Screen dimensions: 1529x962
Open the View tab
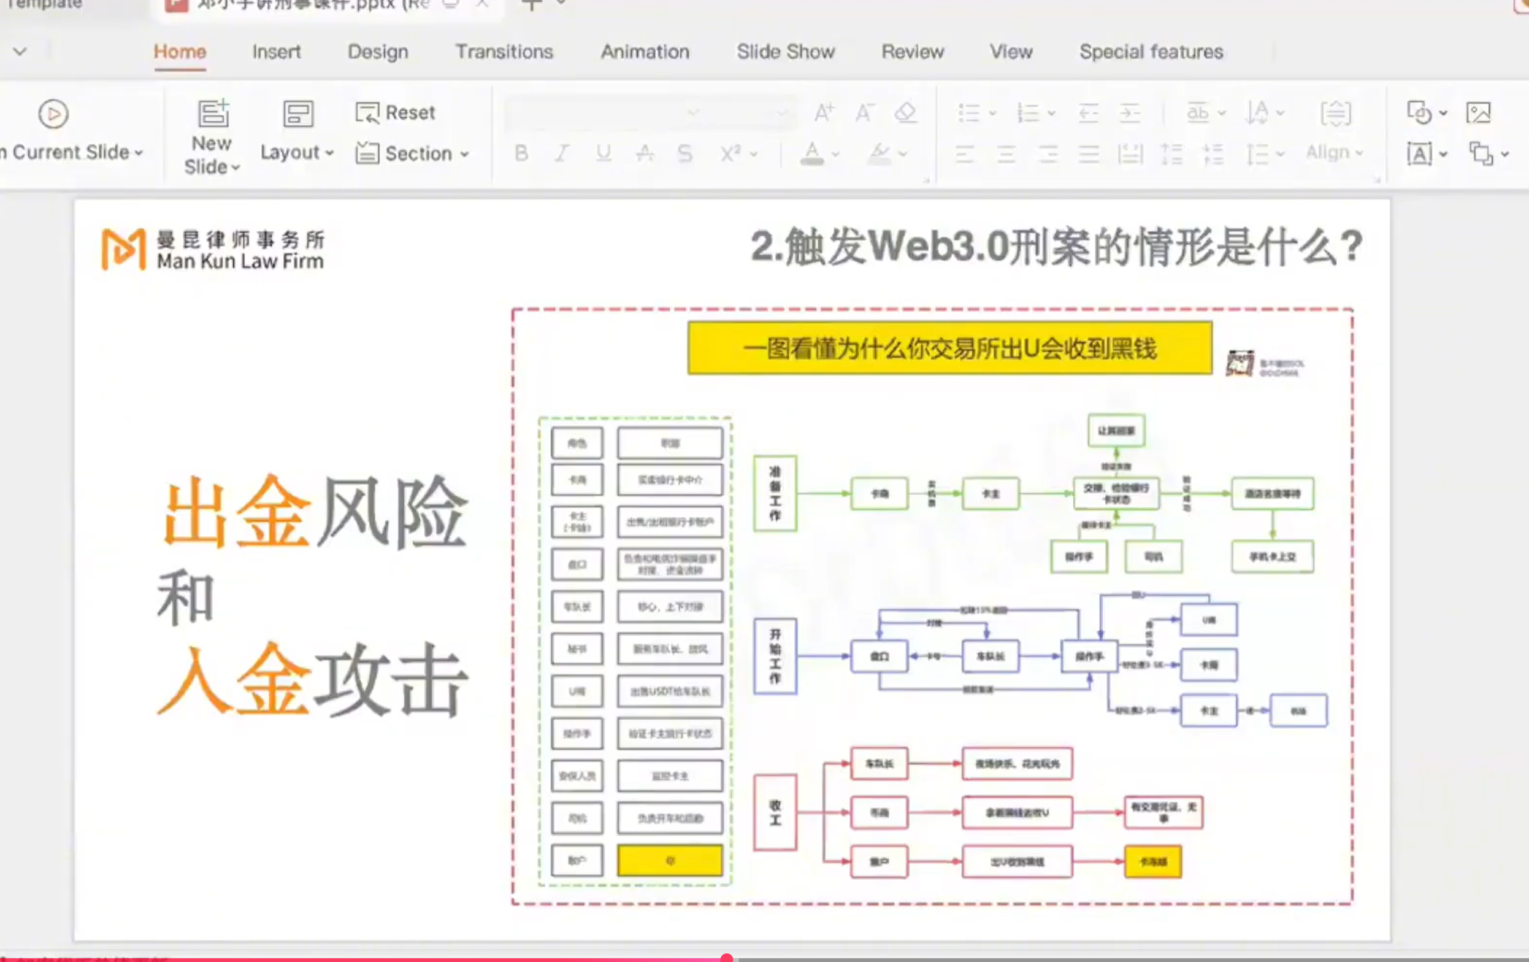point(1011,52)
